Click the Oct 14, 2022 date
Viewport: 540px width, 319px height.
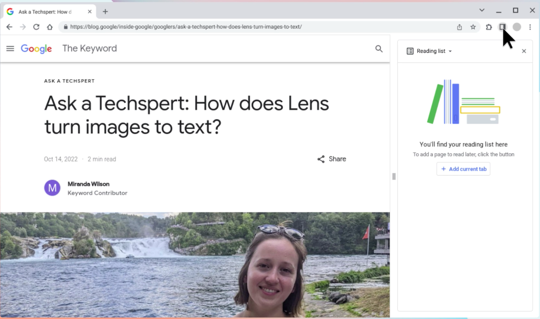coord(61,159)
